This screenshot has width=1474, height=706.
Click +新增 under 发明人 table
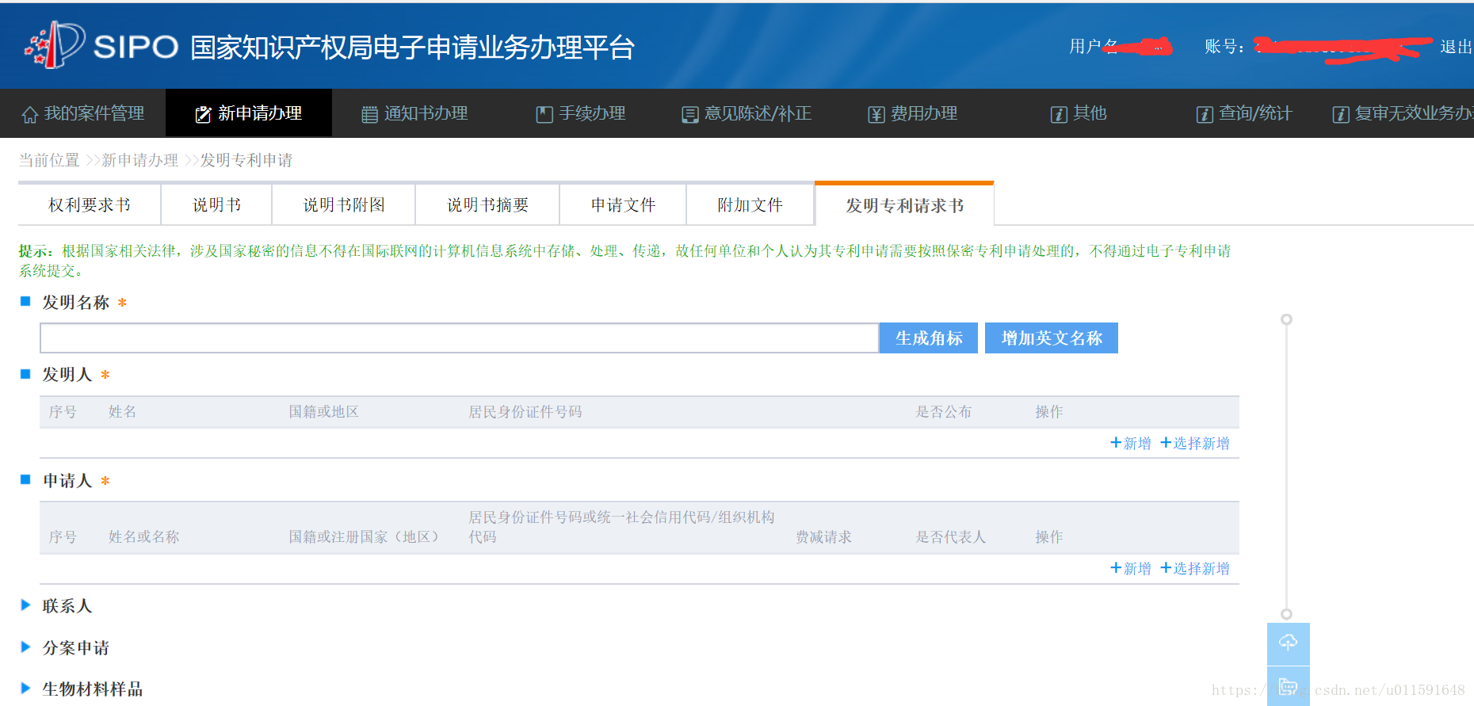[x=1131, y=443]
